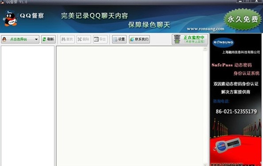Minimize the QQ督察 window
Image resolution: width=263 pixels, height=166 pixels.
pos(240,1)
